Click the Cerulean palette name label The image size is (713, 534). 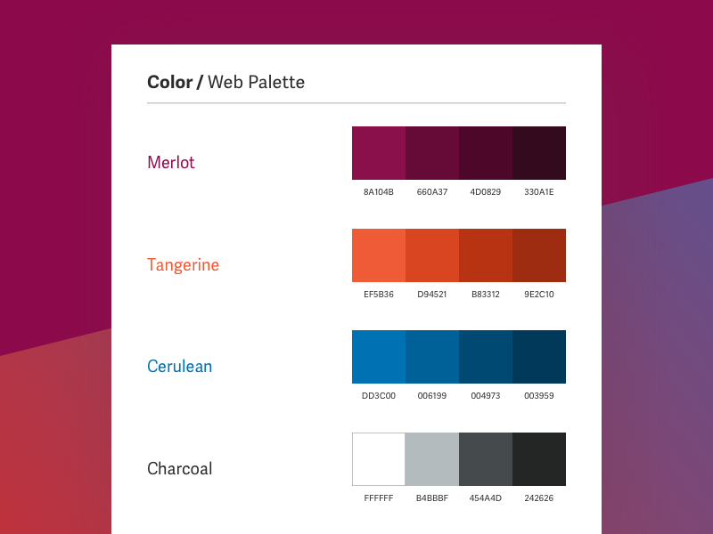[x=179, y=367]
